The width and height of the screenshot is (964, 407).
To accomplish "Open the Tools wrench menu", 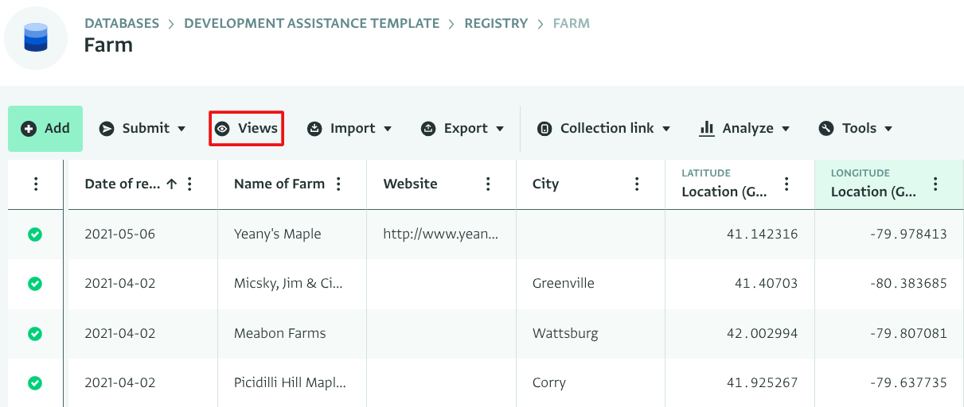I will [856, 129].
